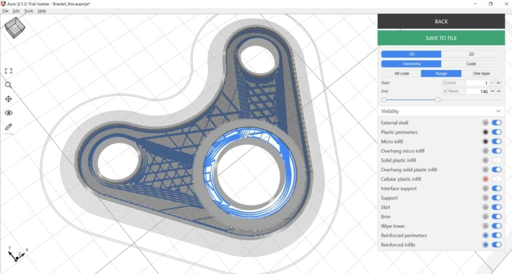
Task: Decrease the End layer with down arrow
Action: (492, 91)
